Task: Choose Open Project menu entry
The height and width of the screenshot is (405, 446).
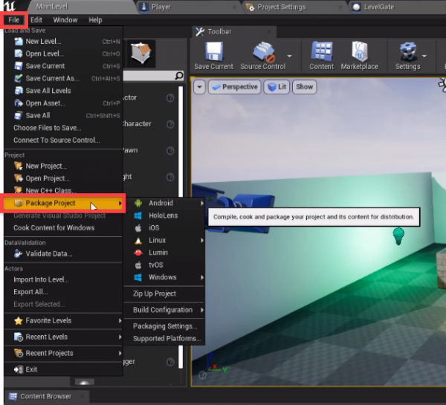Action: [63, 178]
